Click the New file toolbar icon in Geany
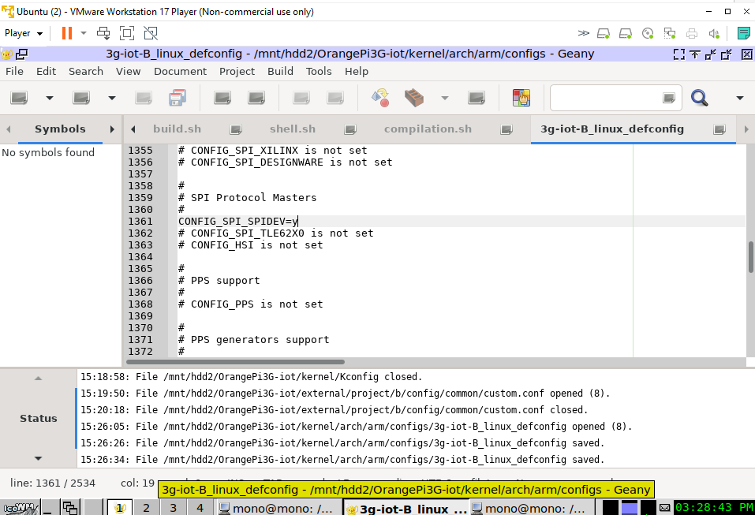The image size is (755, 515). 19,98
